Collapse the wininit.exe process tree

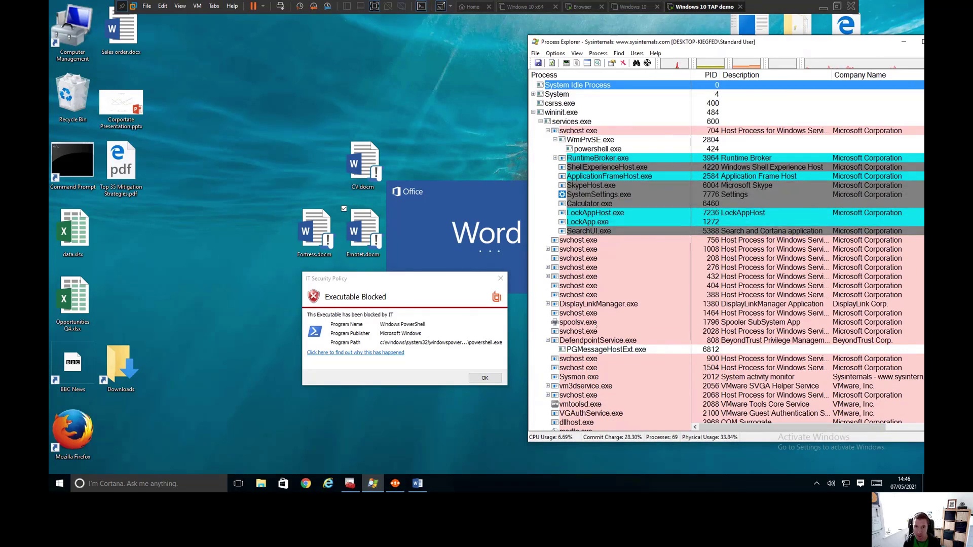(533, 112)
